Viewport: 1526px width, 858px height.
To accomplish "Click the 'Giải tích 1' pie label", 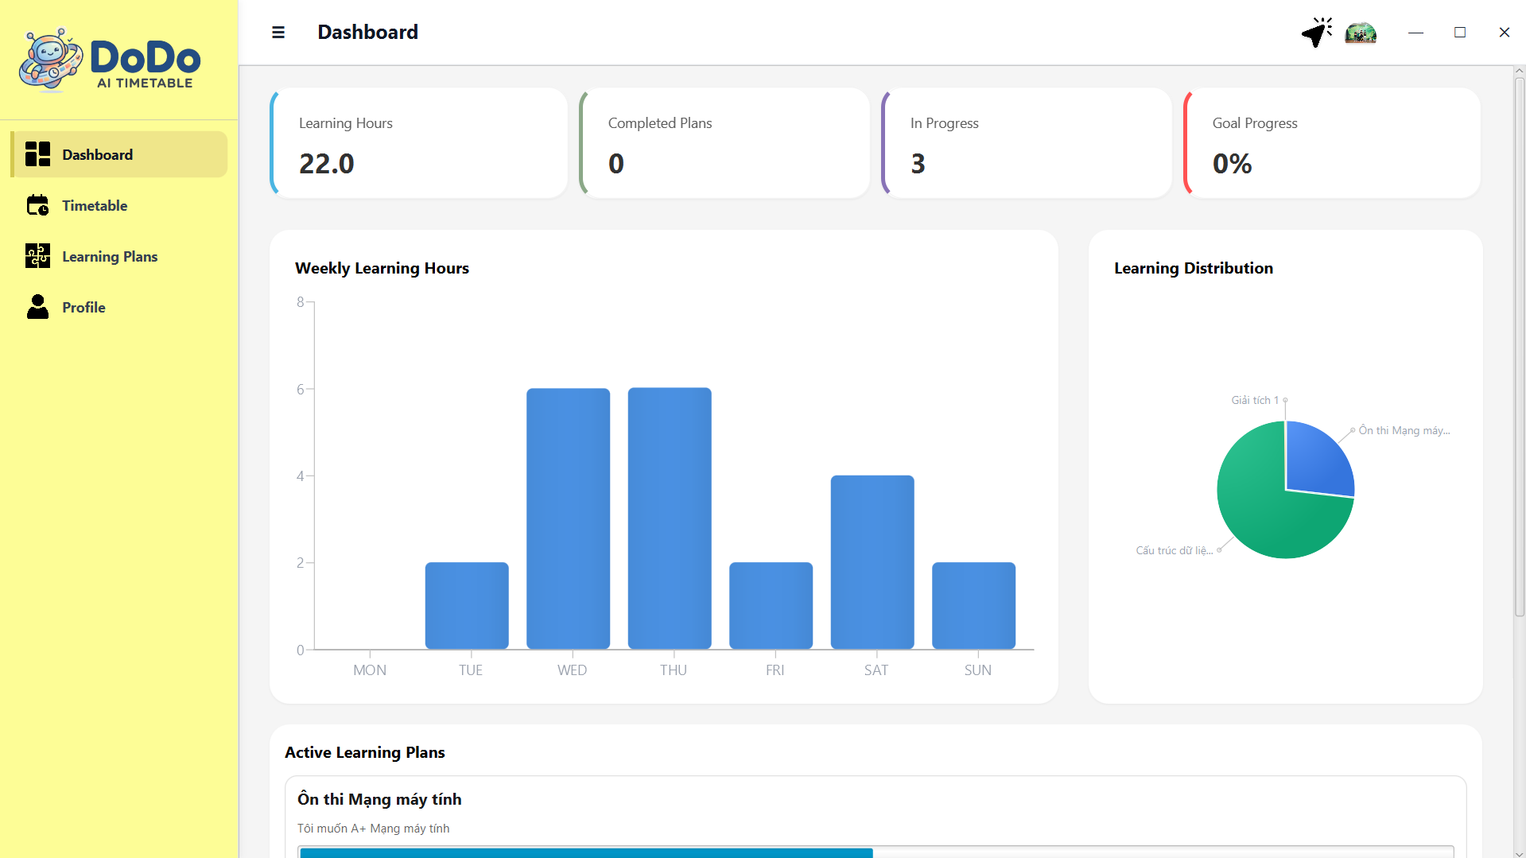I will click(1255, 400).
